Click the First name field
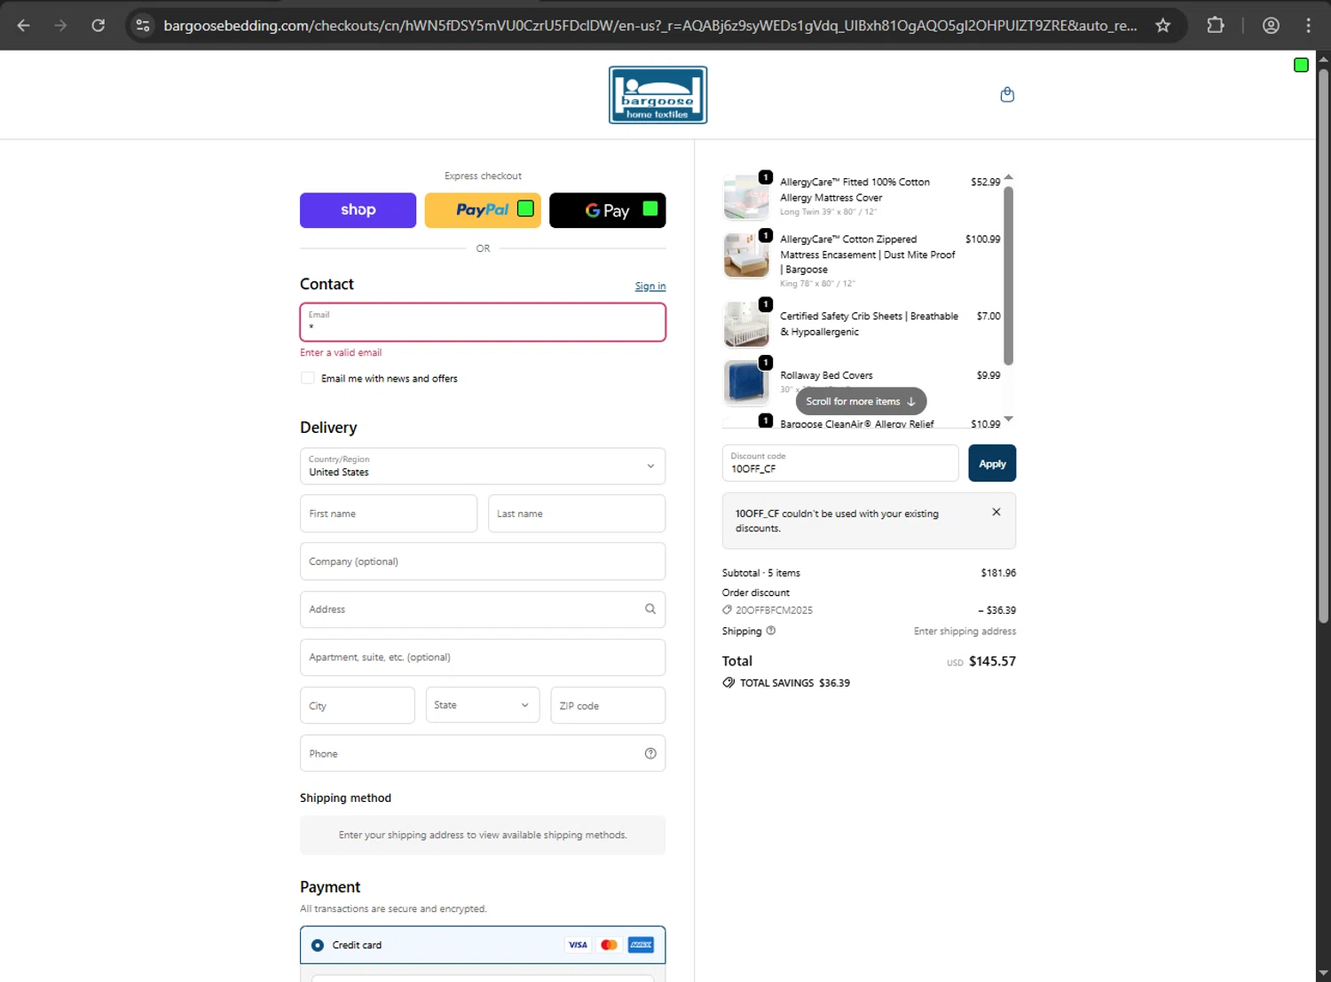The width and height of the screenshot is (1331, 982). coord(389,514)
